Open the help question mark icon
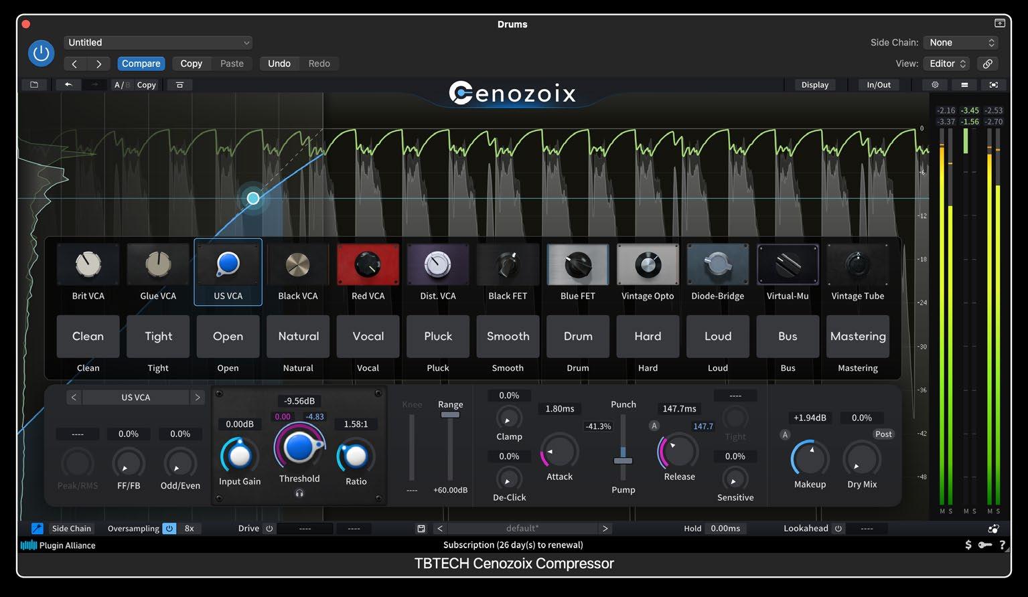This screenshot has height=597, width=1028. click(x=1003, y=545)
